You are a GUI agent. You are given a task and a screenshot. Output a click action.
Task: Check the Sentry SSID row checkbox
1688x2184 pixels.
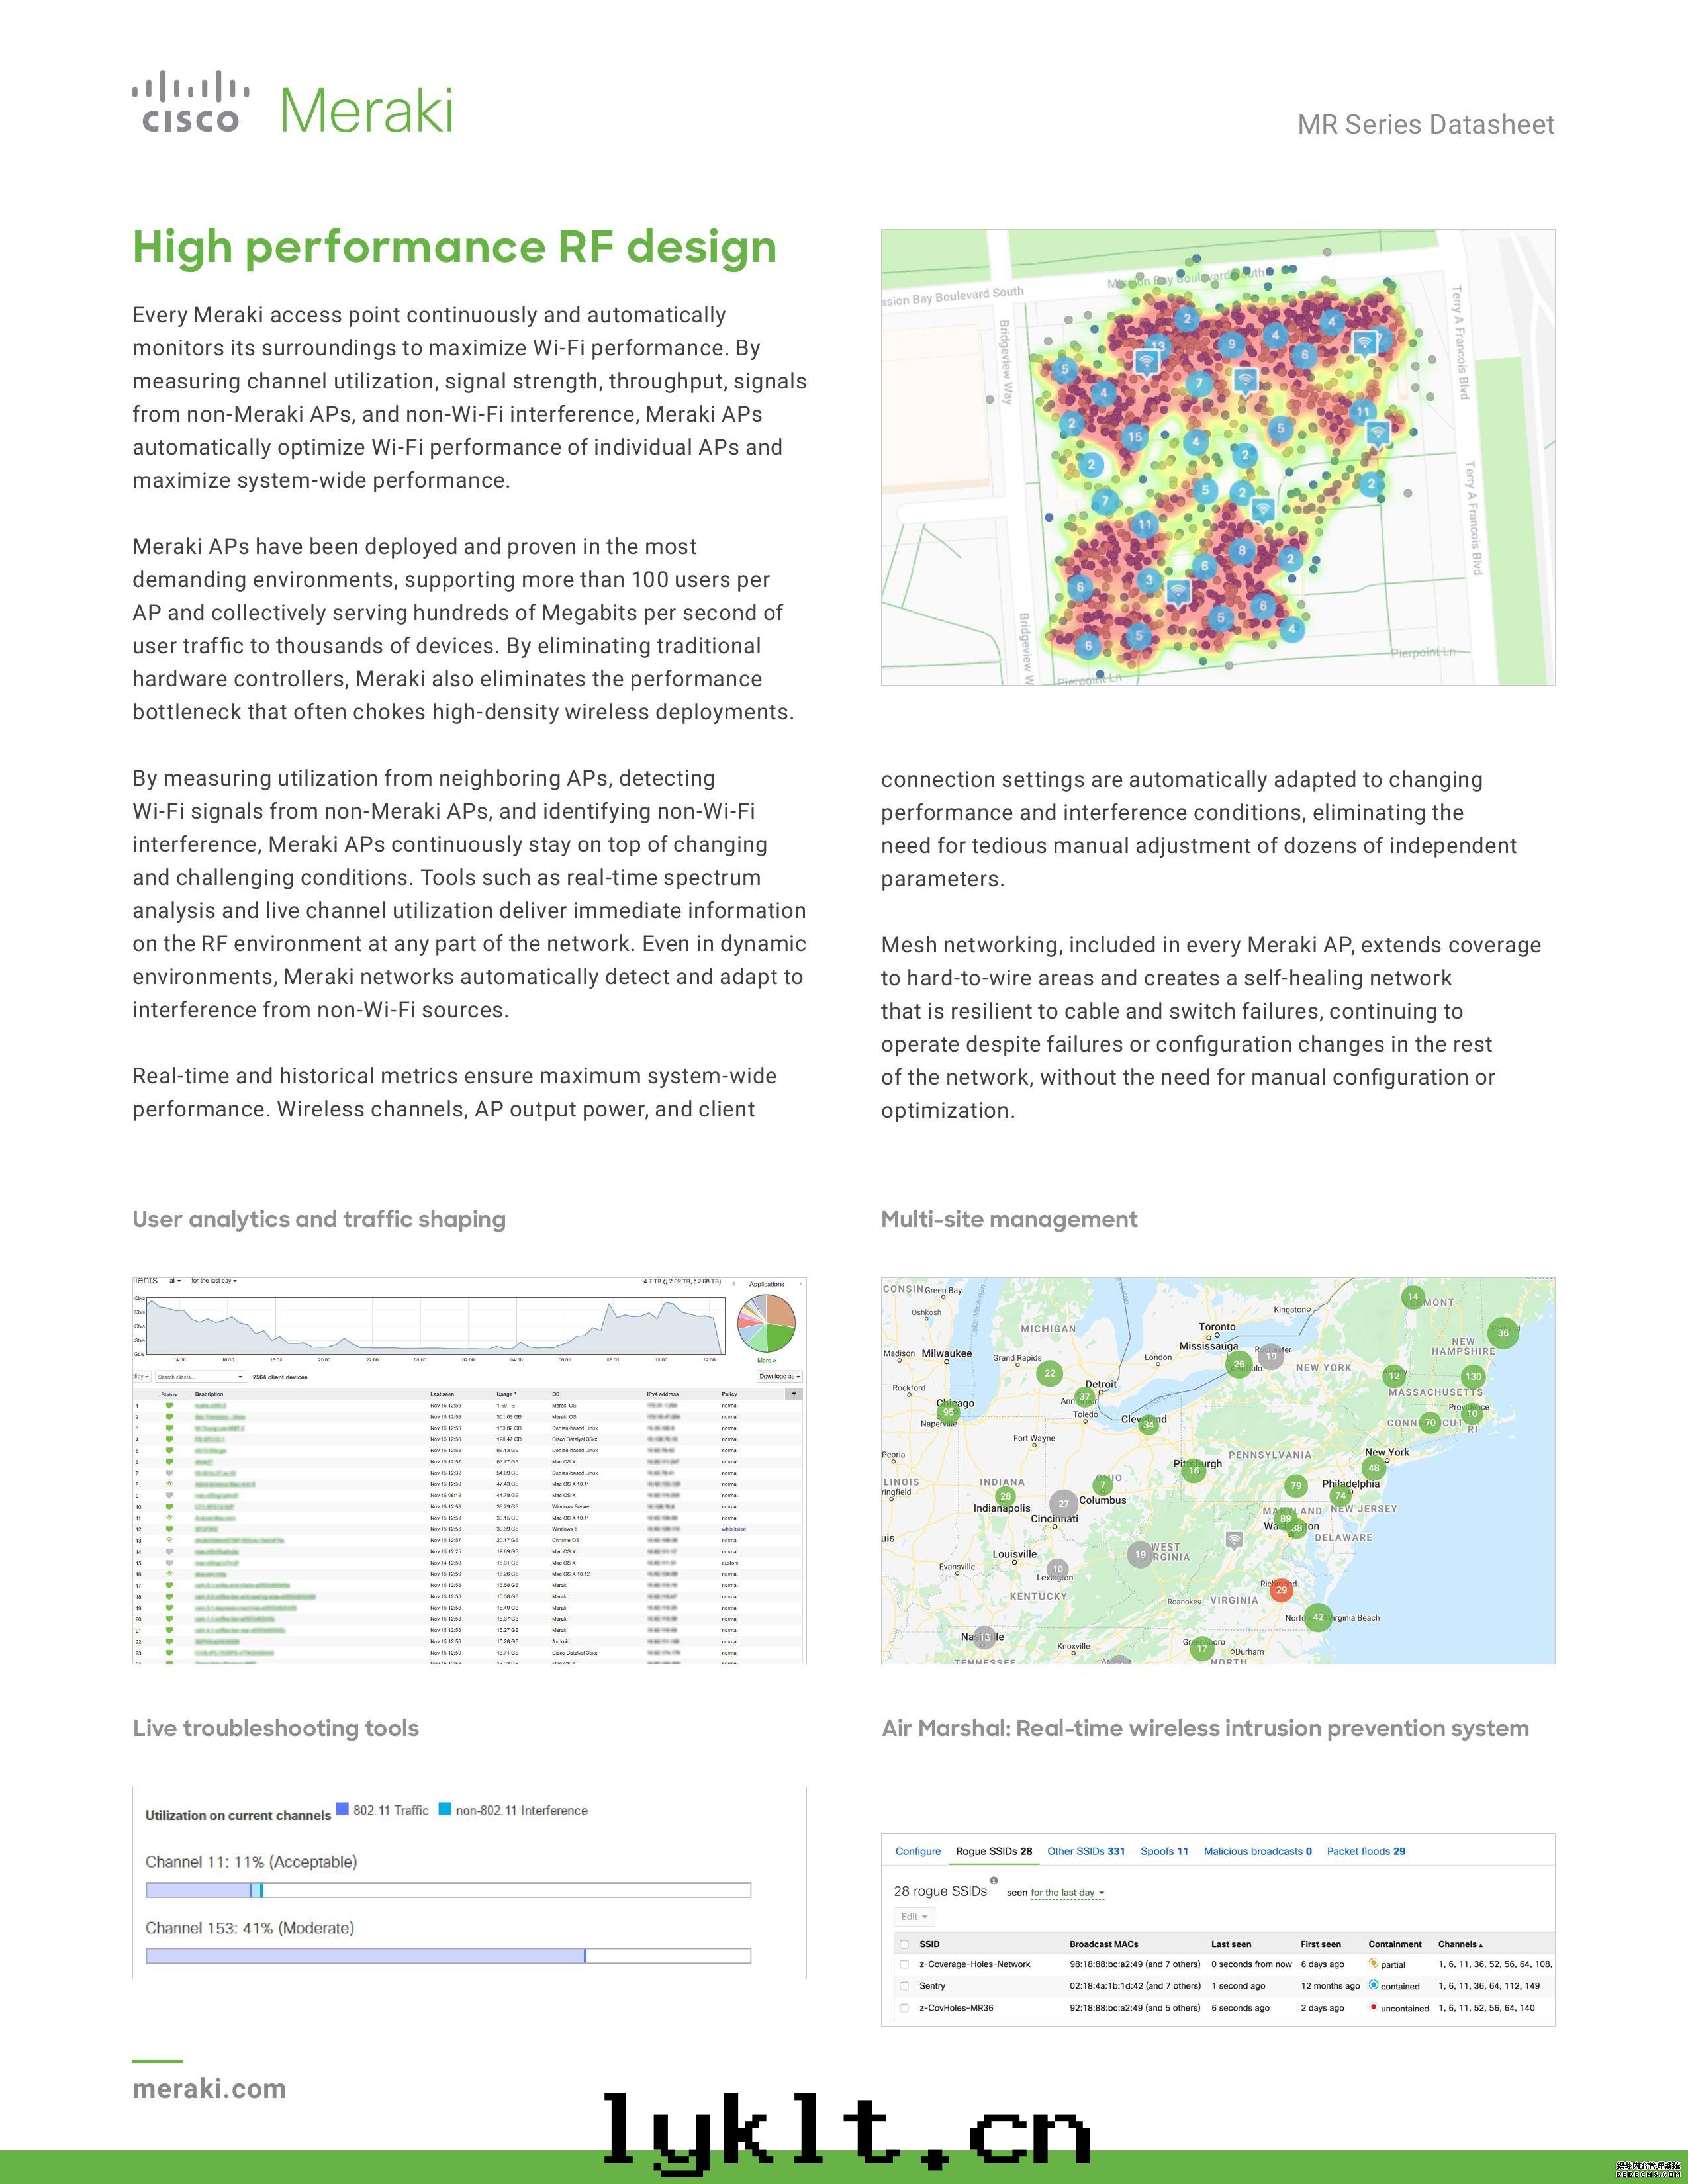(904, 1986)
